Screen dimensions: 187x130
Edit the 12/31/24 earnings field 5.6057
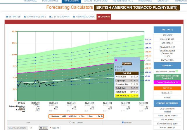pyautogui.click(x=124, y=105)
